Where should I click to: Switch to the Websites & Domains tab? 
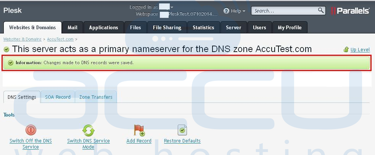[x=32, y=28]
